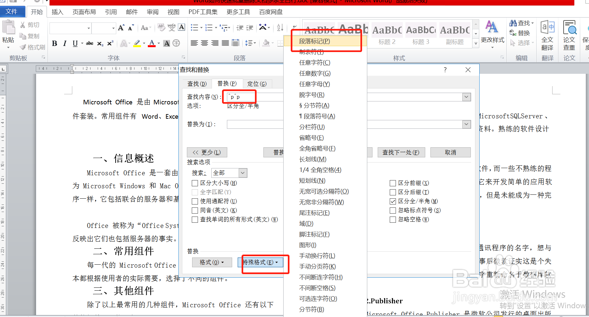
Task: Apply italic formatting
Action: point(65,44)
